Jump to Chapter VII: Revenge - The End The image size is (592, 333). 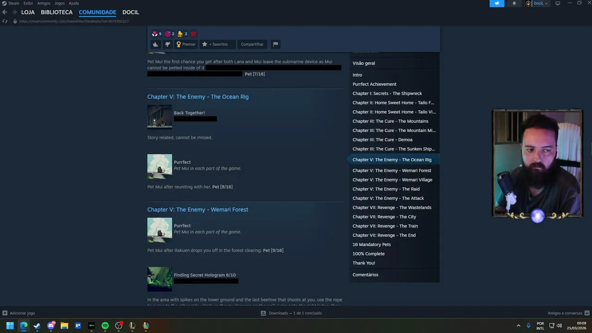tap(384, 235)
